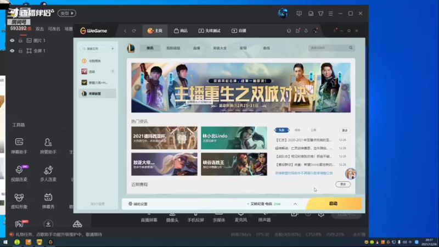This screenshot has width=439, height=247.
Task: Switch to the WeGame 主页 tab
Action: point(155,31)
